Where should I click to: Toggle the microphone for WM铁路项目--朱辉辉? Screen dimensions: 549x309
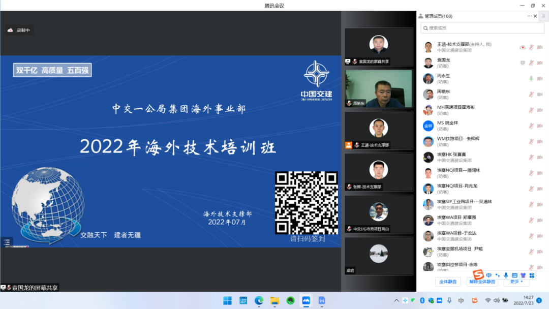(x=531, y=142)
